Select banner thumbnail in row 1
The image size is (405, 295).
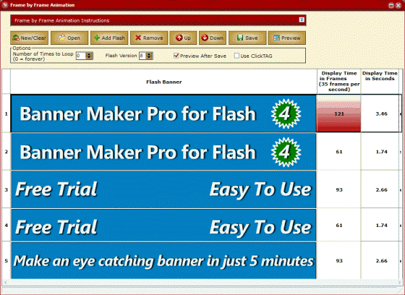click(163, 114)
